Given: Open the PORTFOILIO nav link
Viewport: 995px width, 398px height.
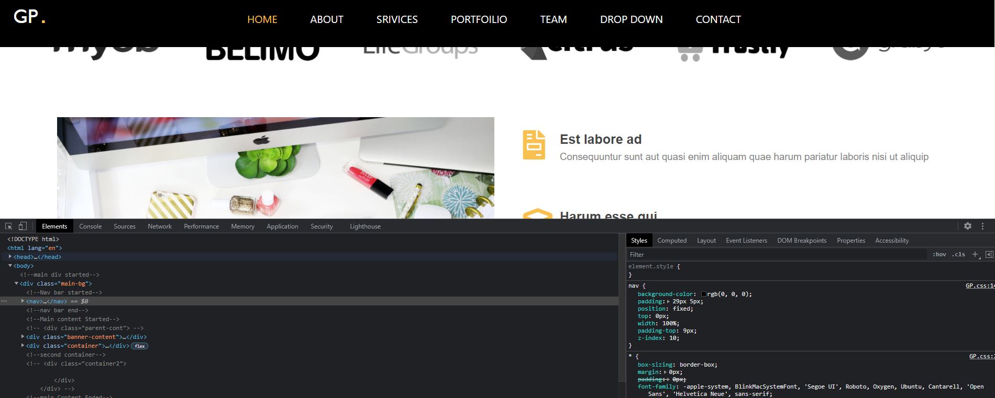Looking at the screenshot, I should (479, 19).
